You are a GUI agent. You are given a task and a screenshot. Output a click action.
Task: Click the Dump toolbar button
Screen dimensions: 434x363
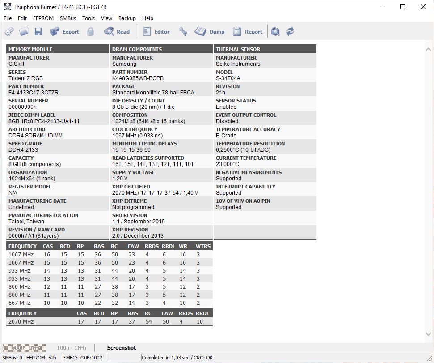pos(209,31)
